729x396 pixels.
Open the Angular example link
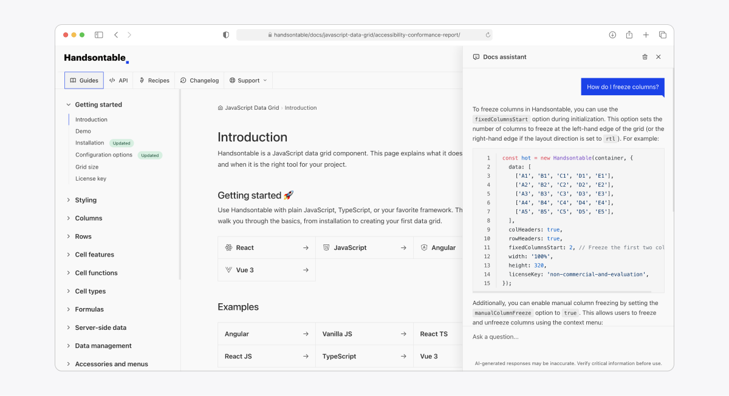pos(267,334)
